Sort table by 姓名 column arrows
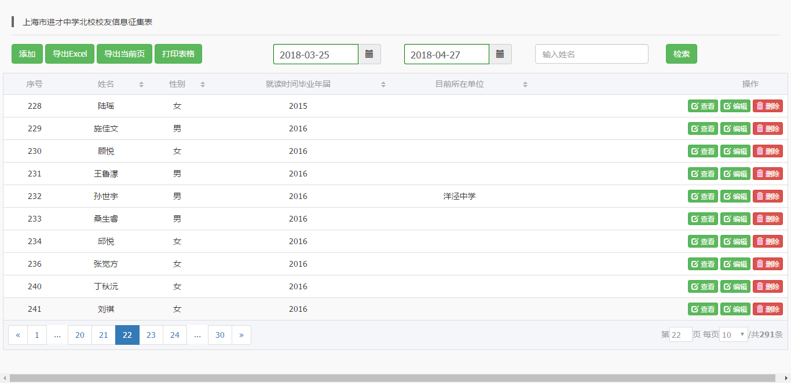The image size is (791, 383). [x=141, y=84]
